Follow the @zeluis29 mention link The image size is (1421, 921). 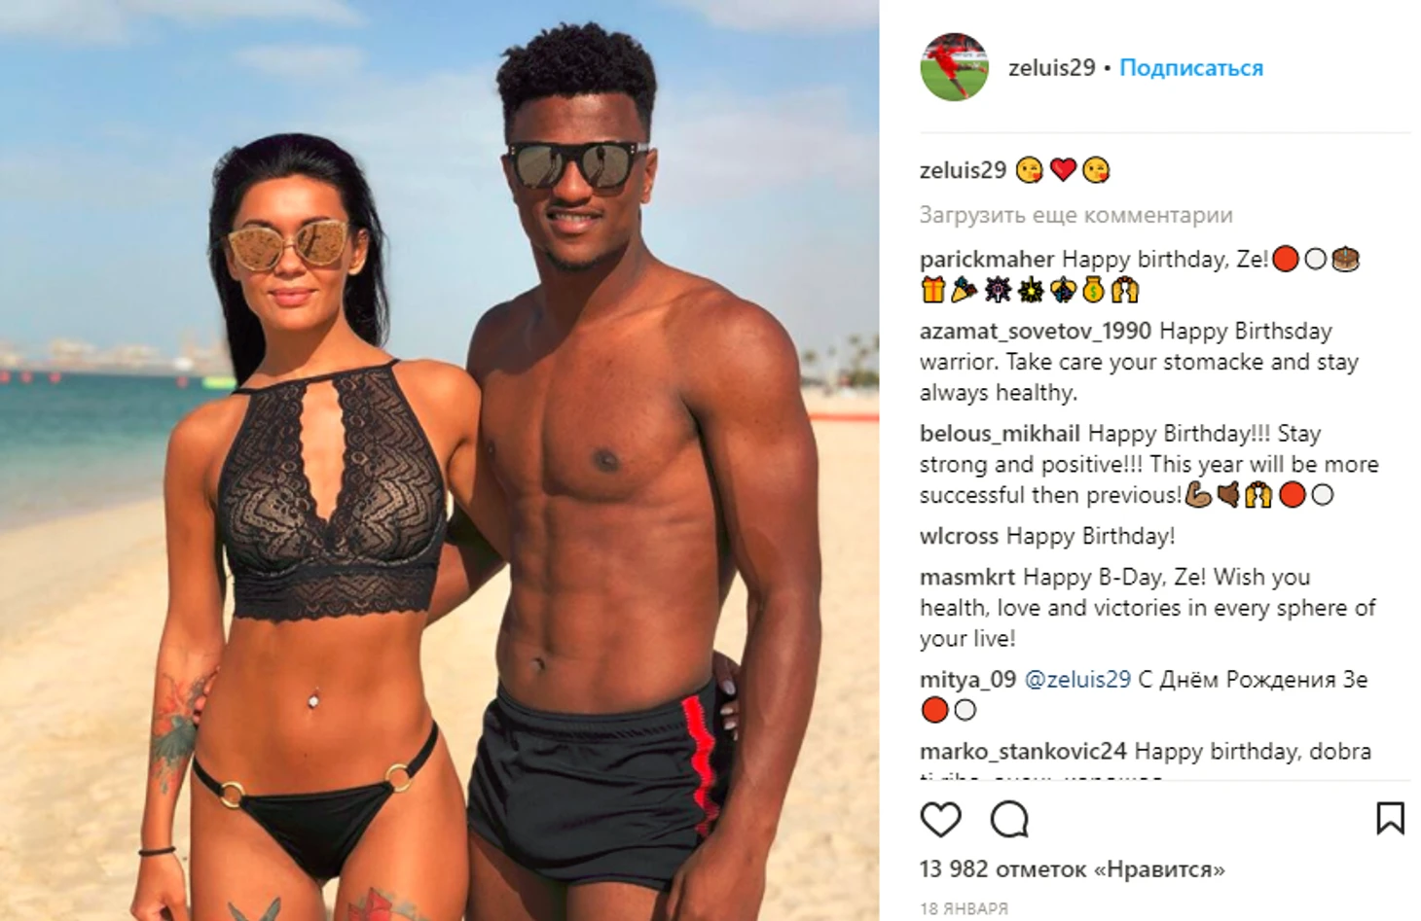pyautogui.click(x=1077, y=680)
